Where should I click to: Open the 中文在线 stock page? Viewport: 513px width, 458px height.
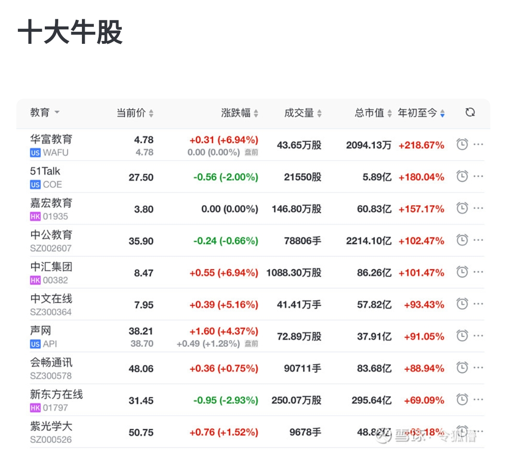point(51,299)
